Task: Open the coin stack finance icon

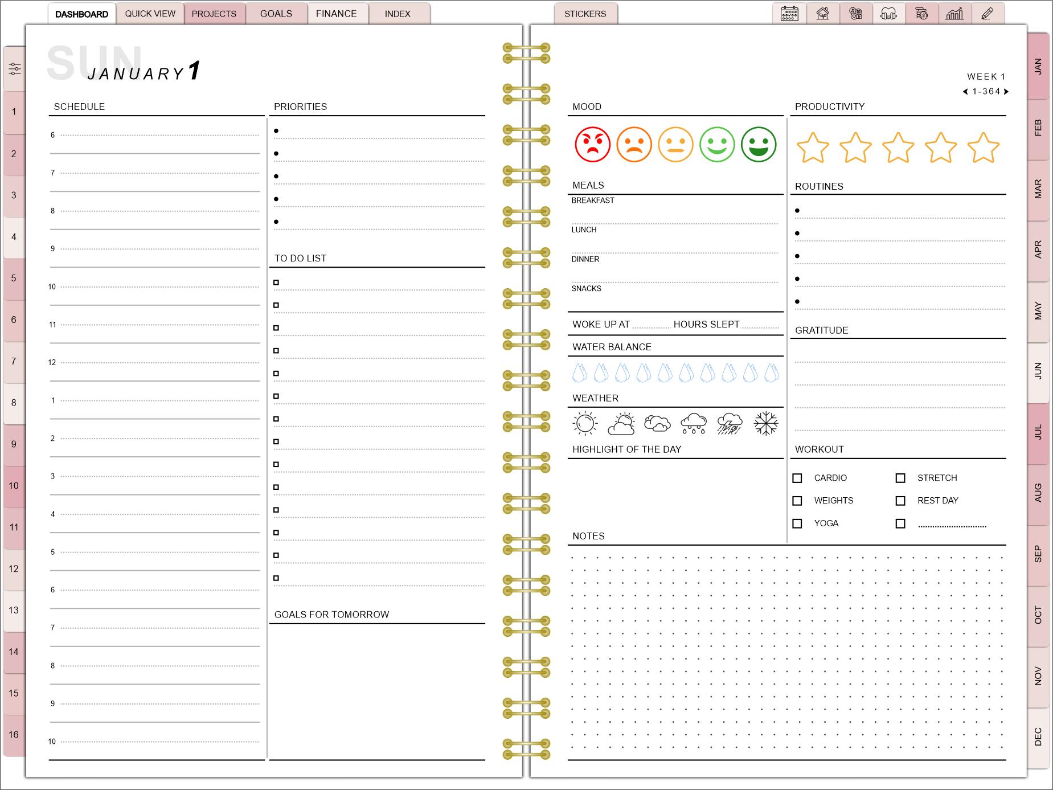Action: click(x=921, y=14)
